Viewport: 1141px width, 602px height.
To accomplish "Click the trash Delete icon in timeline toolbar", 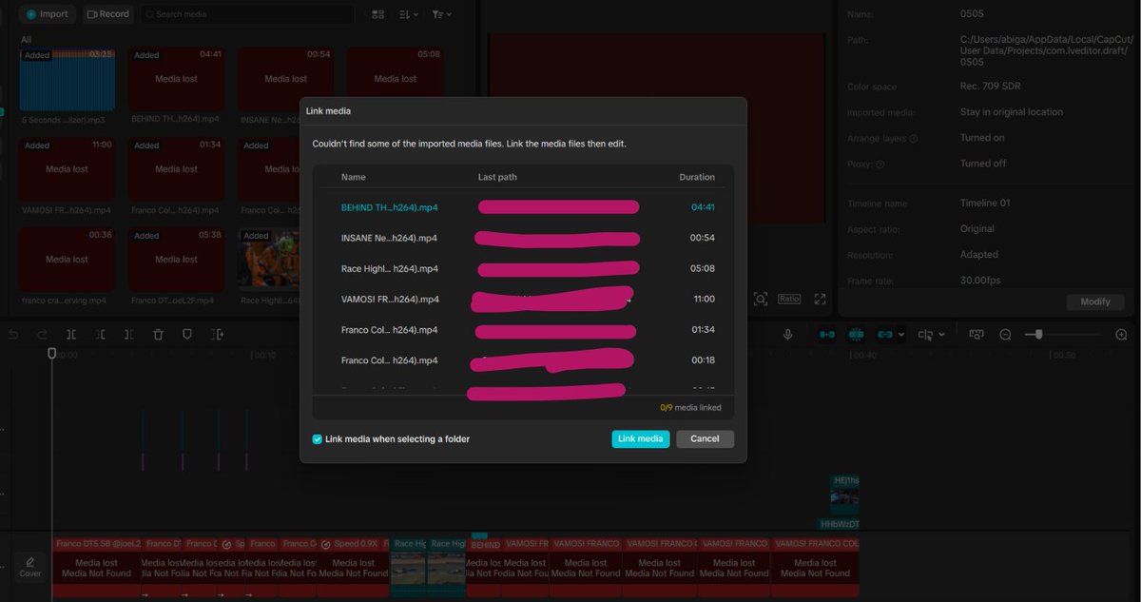I will pos(159,335).
